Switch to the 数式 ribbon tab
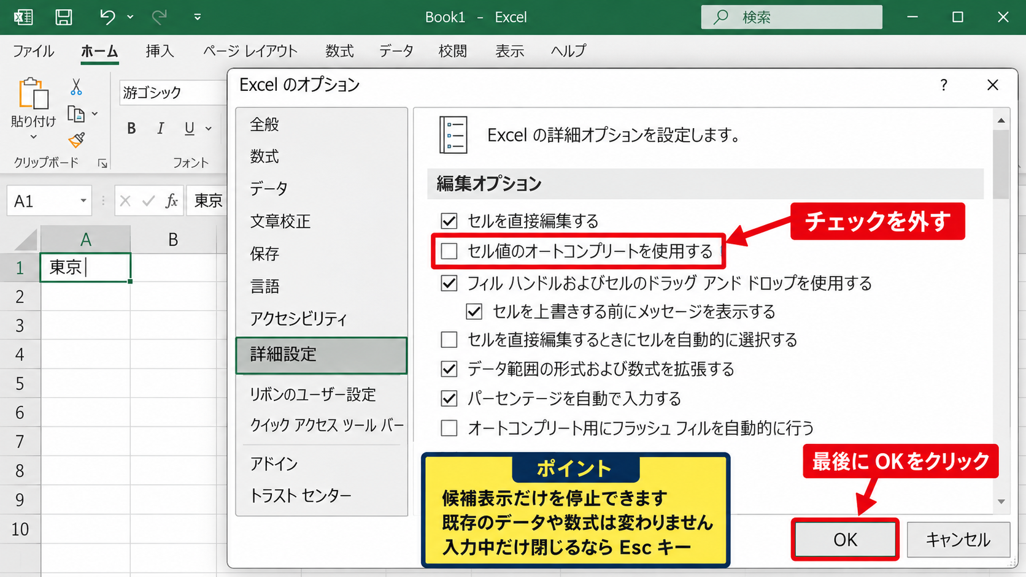Image resolution: width=1026 pixels, height=577 pixels. pos(339,51)
